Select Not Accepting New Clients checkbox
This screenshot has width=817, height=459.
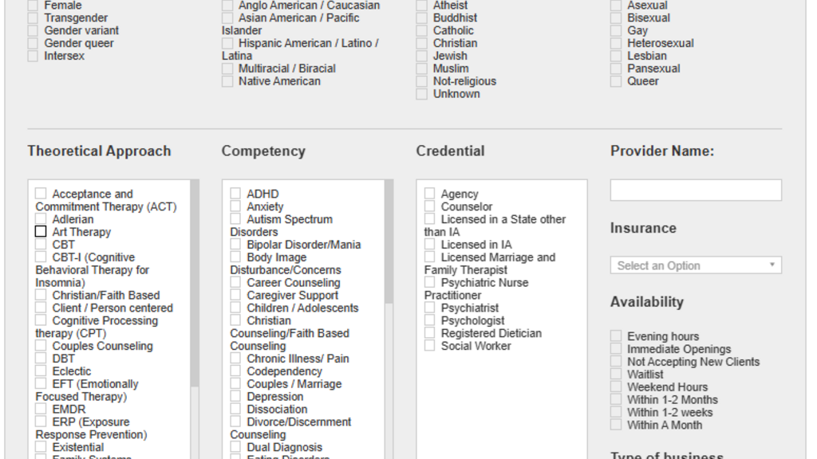coord(616,361)
